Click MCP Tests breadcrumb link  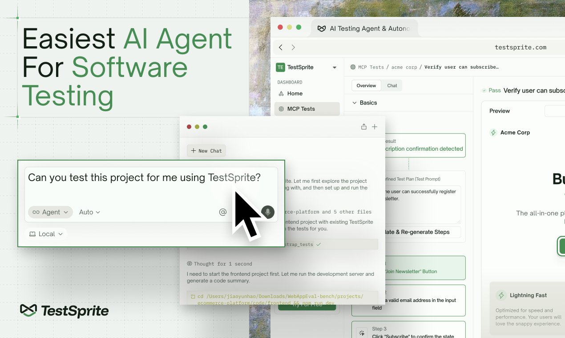[371, 67]
